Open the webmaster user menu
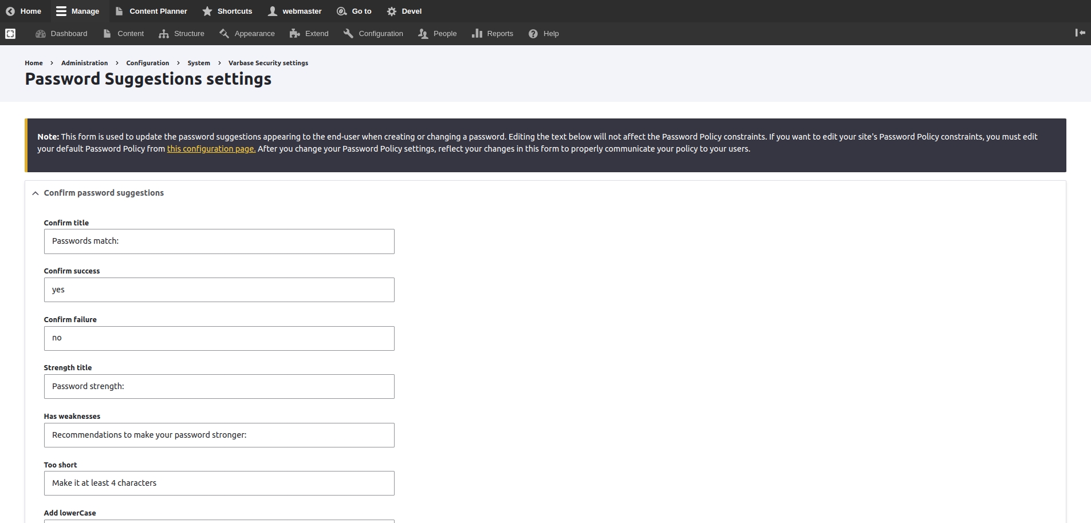The image size is (1091, 523). pos(295,11)
